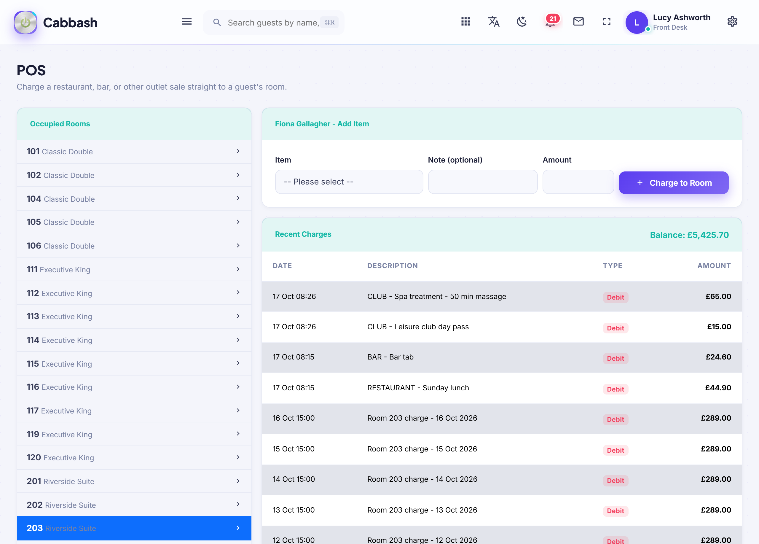Toggle the hamburger sidebar menu
This screenshot has height=544, width=759.
187,22
